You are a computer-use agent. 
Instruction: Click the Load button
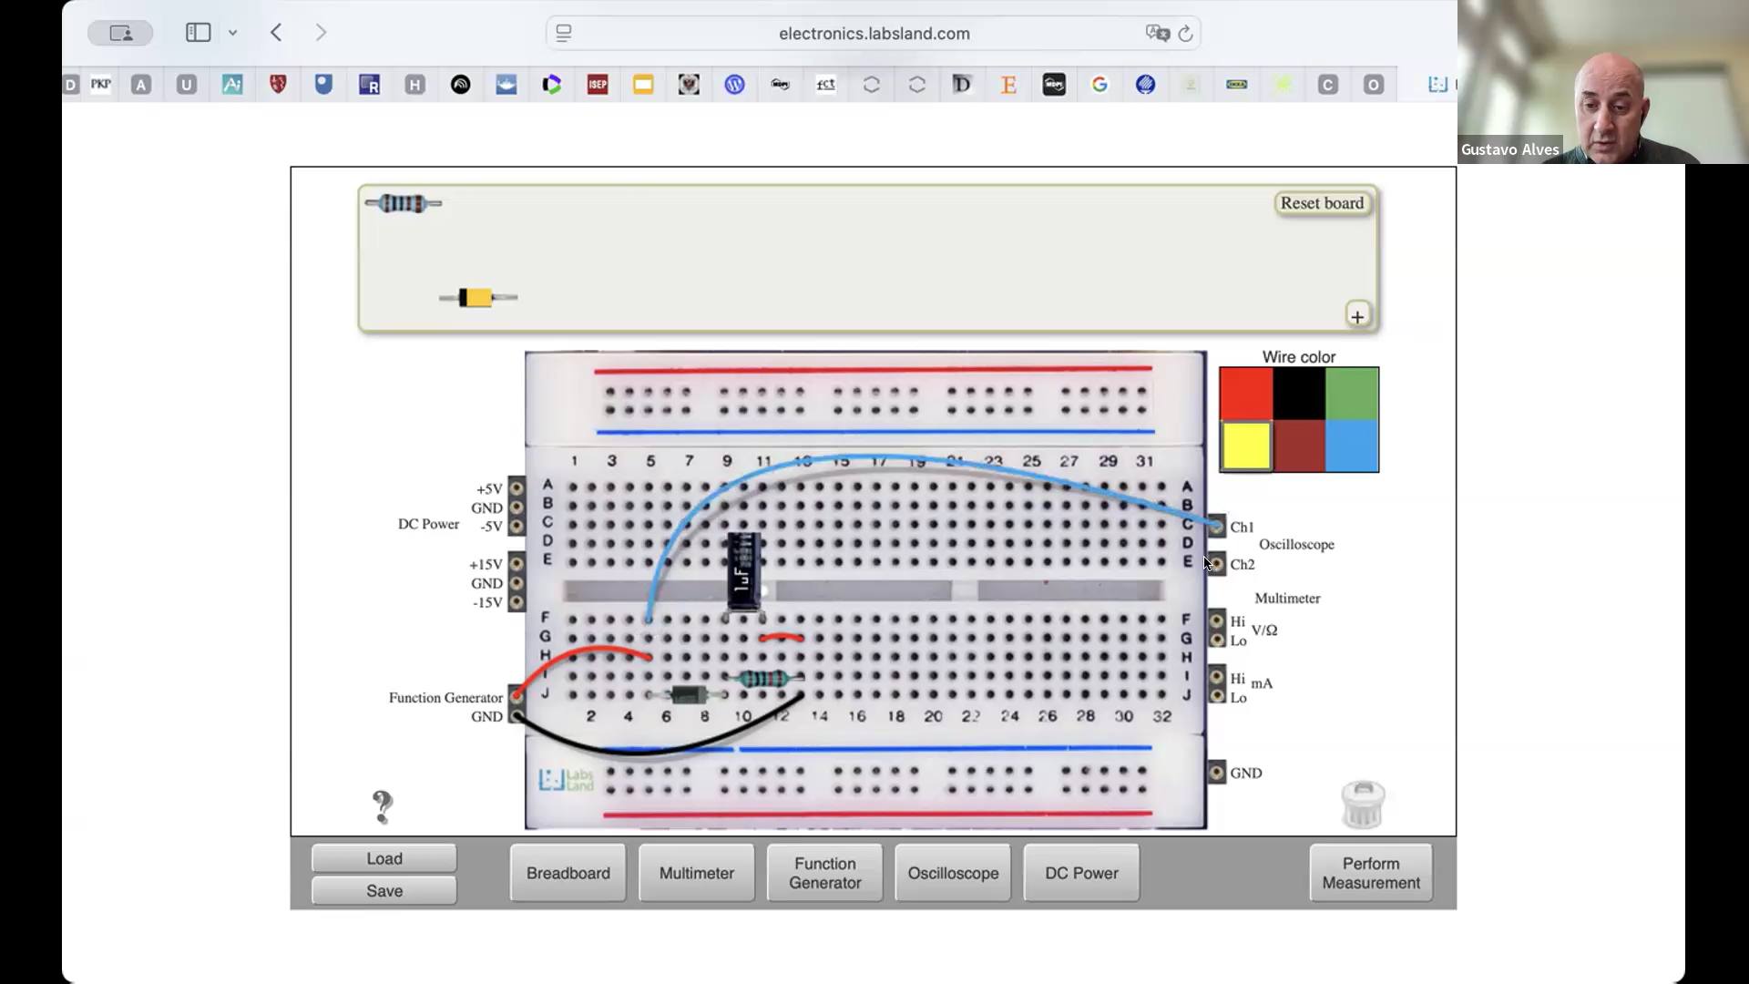[384, 858]
